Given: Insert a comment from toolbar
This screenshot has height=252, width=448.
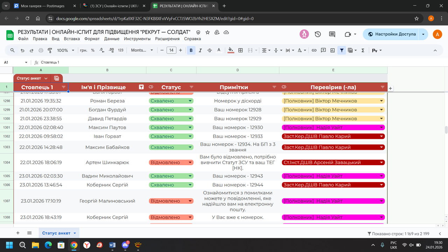Looking at the screenshot, I should click(x=323, y=50).
